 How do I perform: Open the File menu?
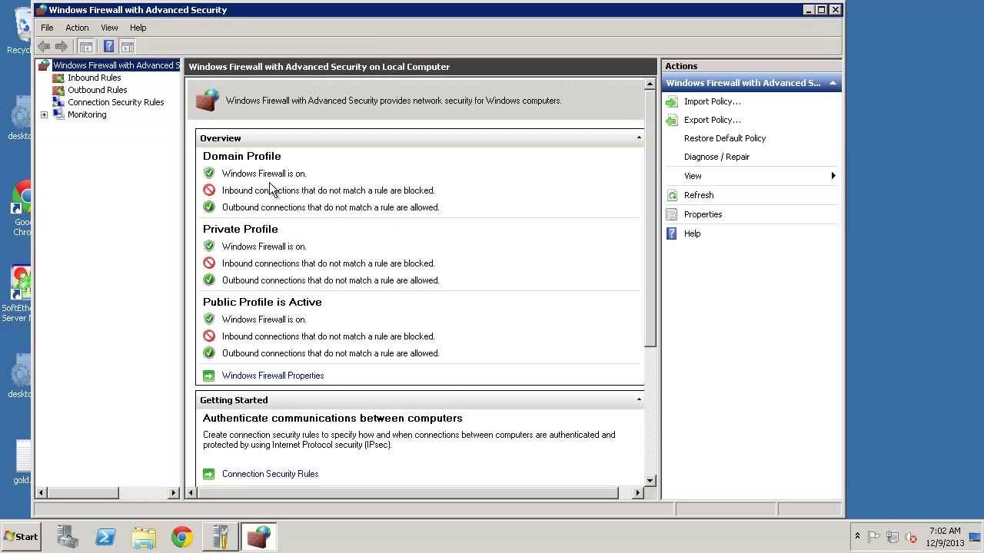(x=47, y=28)
